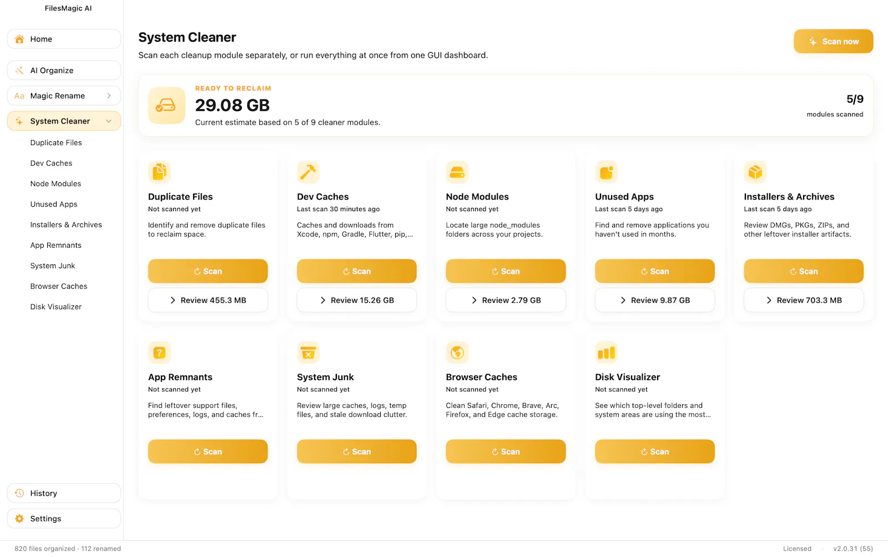The image size is (888, 557).
Task: Click the Disk Visualizer bar chart icon
Action: (x=606, y=352)
